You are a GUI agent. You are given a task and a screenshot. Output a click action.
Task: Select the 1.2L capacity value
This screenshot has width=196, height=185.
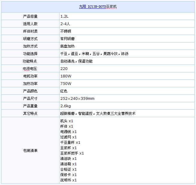point(64,16)
